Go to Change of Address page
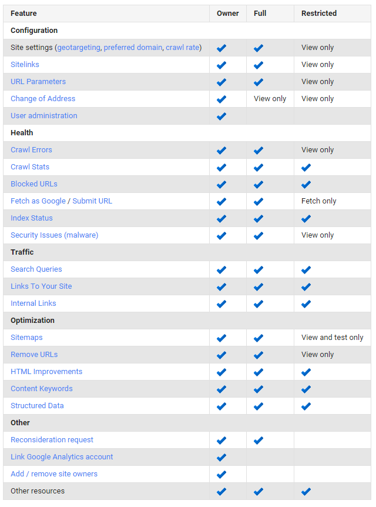376x507 pixels. 43,99
